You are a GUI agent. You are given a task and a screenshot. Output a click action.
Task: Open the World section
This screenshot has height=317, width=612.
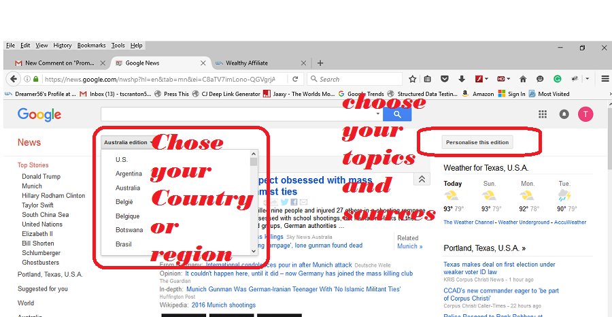(26, 303)
